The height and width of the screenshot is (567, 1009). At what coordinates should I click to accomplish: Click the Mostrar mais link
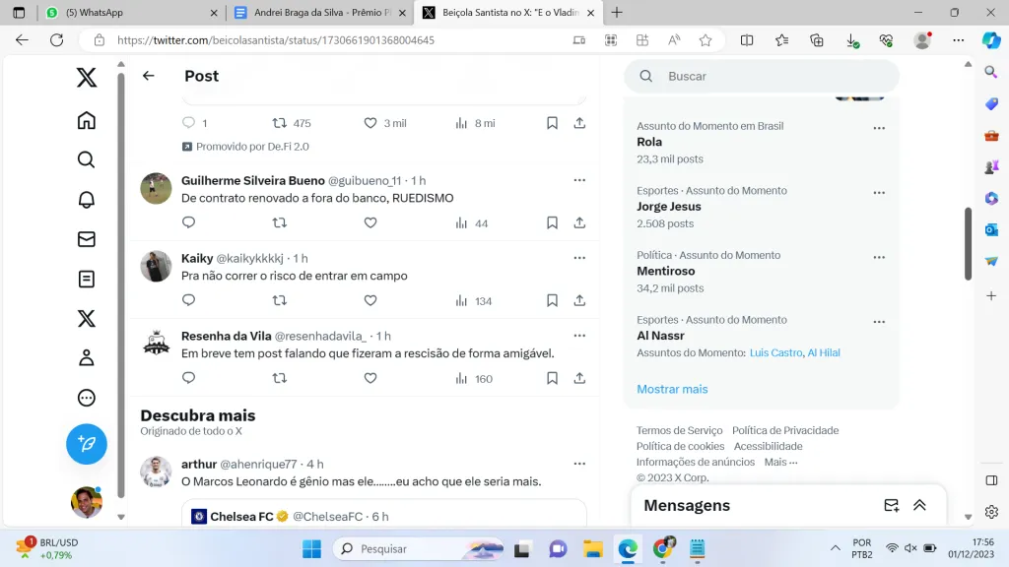672,389
